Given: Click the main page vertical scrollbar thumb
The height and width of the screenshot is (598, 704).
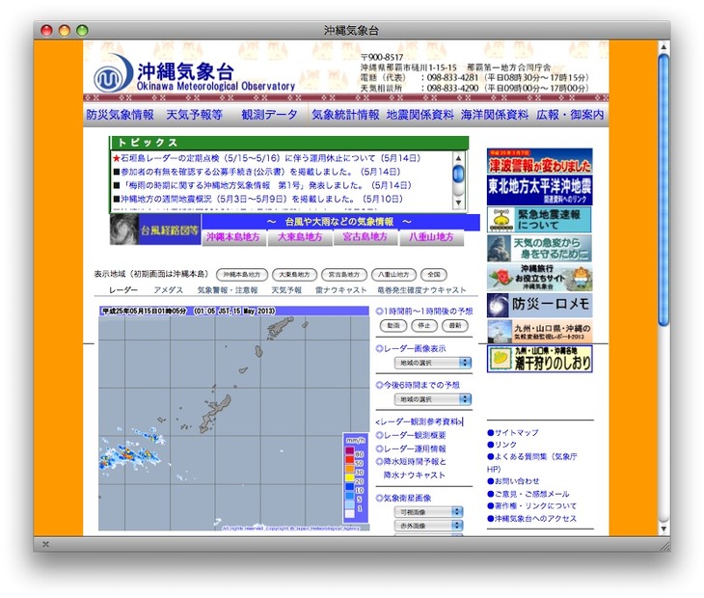Looking at the screenshot, I should point(663,190).
